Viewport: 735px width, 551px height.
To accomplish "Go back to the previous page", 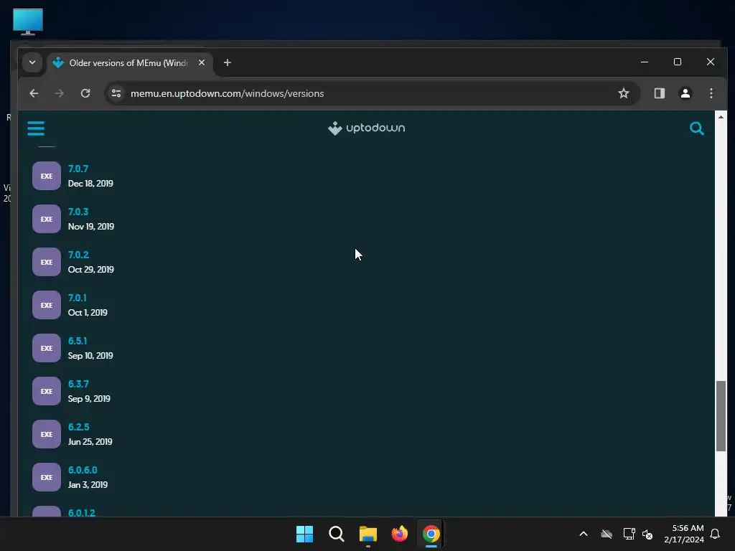I will pos(34,93).
